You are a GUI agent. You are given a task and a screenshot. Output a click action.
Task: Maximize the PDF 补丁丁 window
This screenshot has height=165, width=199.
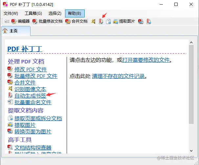point(176,5)
